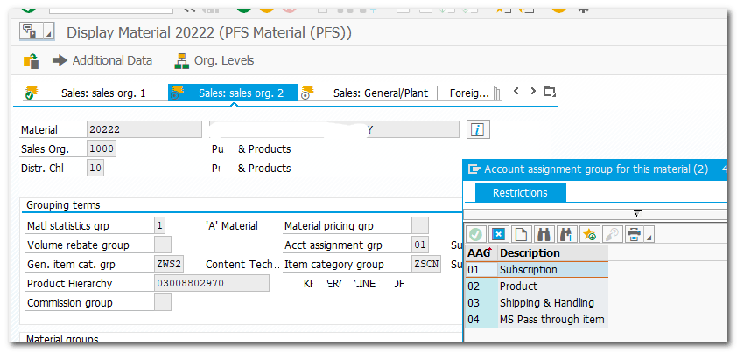This screenshot has height=352, width=737.
Task: Click the binoculars Find icon
Action: (x=543, y=234)
